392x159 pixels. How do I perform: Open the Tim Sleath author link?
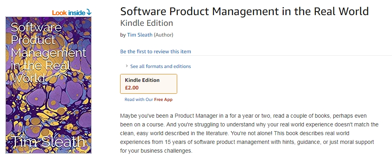[x=140, y=35]
